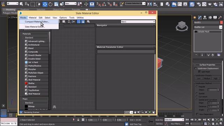
Task: Collapse the Maps group in browser
Action: (21, 99)
